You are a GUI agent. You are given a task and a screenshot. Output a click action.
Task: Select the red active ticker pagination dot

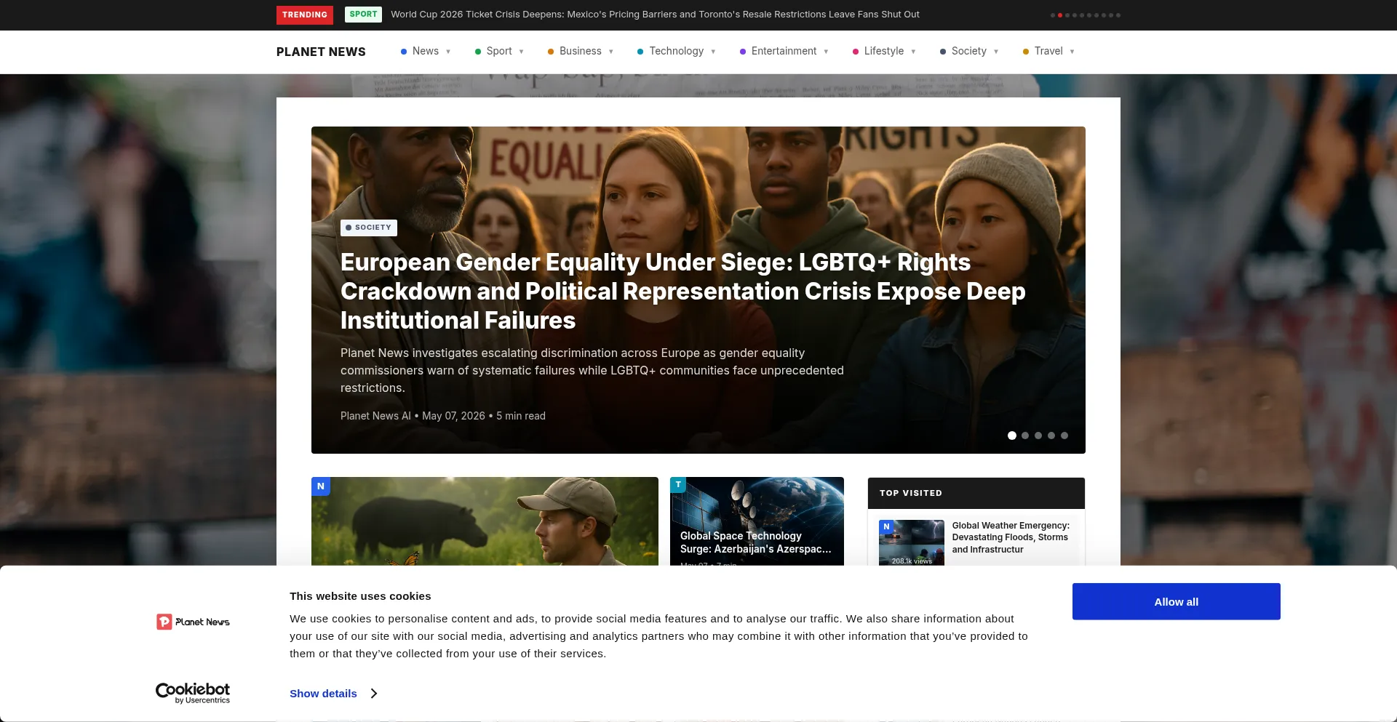(x=1059, y=15)
